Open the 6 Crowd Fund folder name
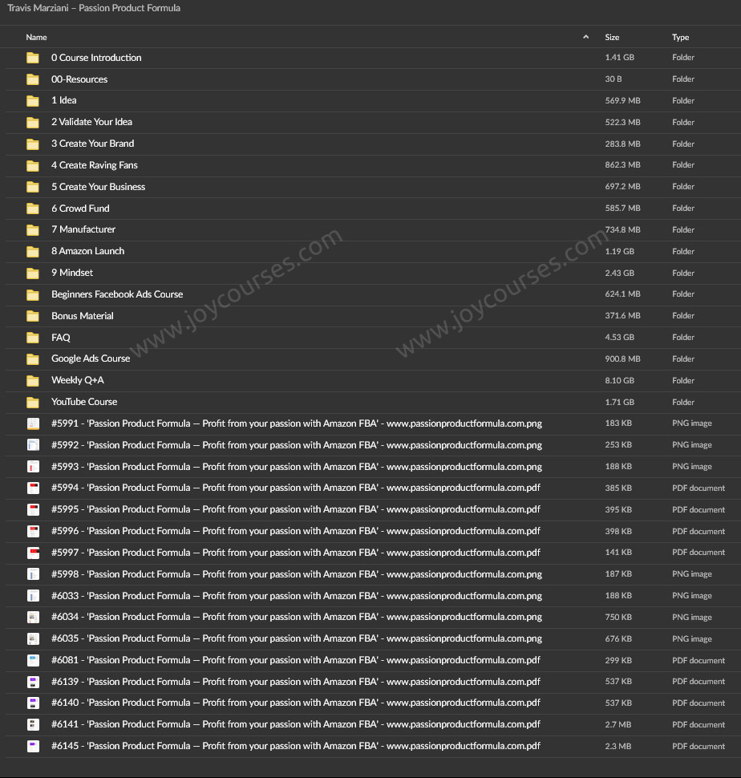The height and width of the screenshot is (778, 741). click(x=80, y=209)
